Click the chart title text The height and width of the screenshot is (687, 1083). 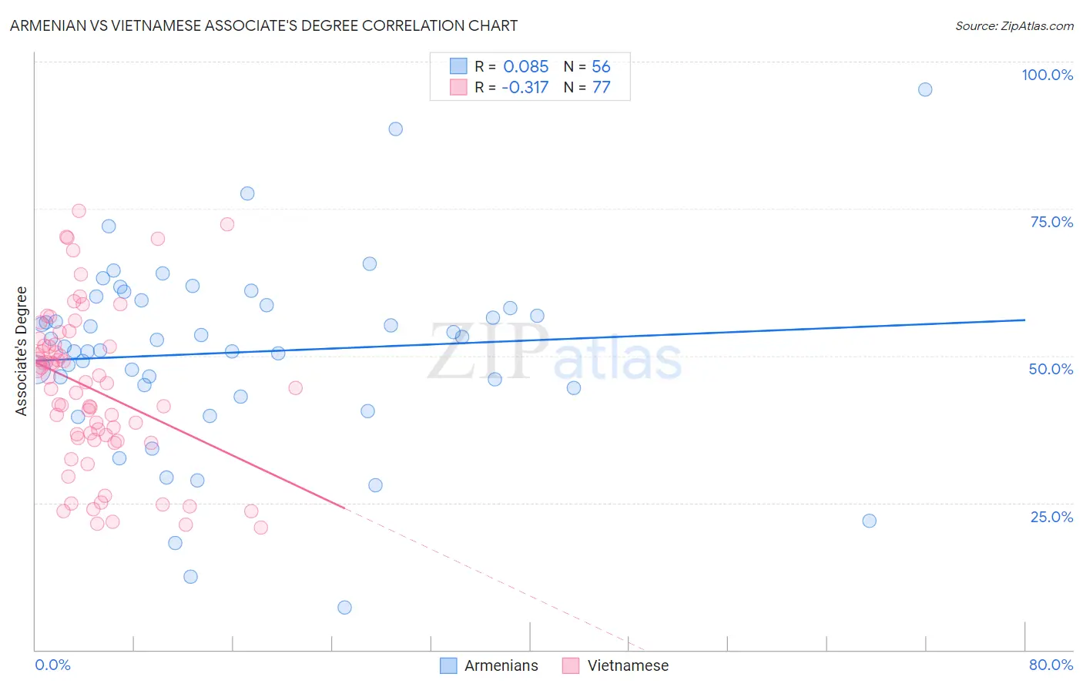coord(263,25)
